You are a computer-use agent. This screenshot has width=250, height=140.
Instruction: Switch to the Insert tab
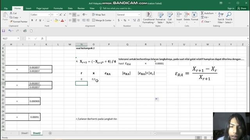point(29,9)
